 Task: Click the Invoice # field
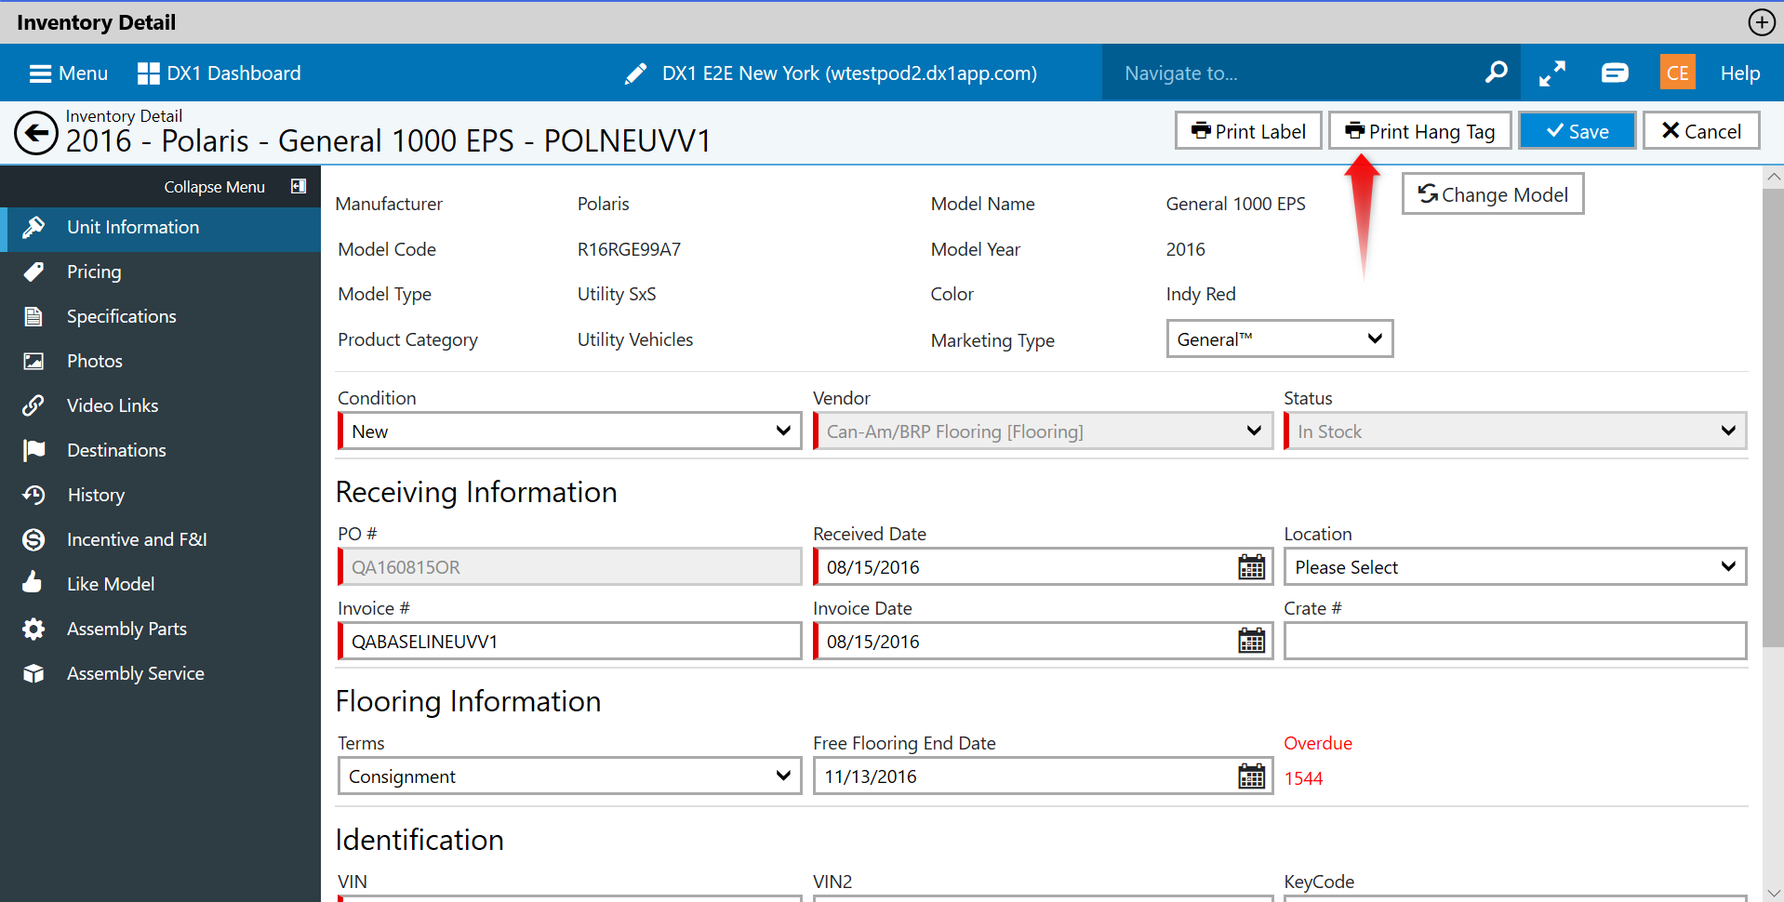(x=569, y=642)
